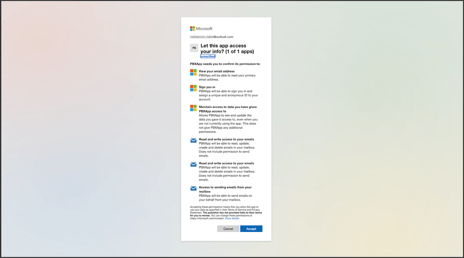Click the Microsoft icon beside View your email address

pyautogui.click(x=194, y=72)
